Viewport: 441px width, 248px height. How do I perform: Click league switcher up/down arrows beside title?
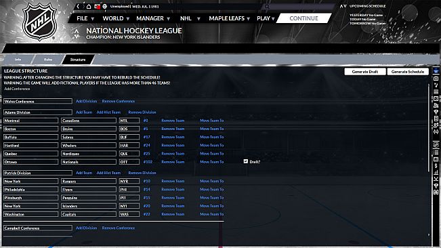(77, 33)
